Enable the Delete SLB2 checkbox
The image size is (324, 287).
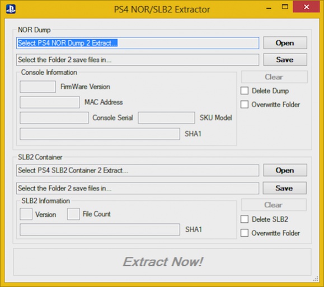[245, 219]
